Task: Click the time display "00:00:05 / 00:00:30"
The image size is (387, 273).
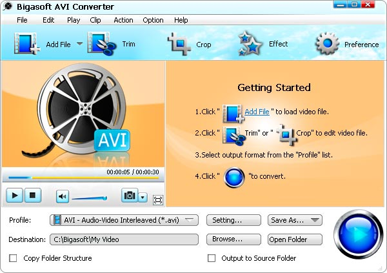Action: click(x=133, y=172)
